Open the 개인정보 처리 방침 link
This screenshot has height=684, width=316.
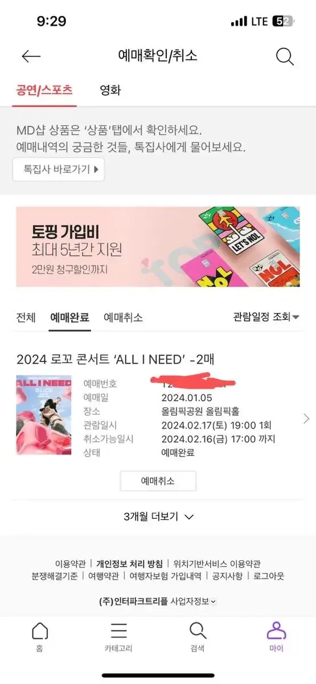[129, 563]
